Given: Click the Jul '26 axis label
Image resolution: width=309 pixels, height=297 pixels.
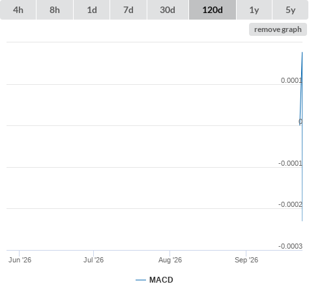Looking at the screenshot, I should pyautogui.click(x=93, y=260).
